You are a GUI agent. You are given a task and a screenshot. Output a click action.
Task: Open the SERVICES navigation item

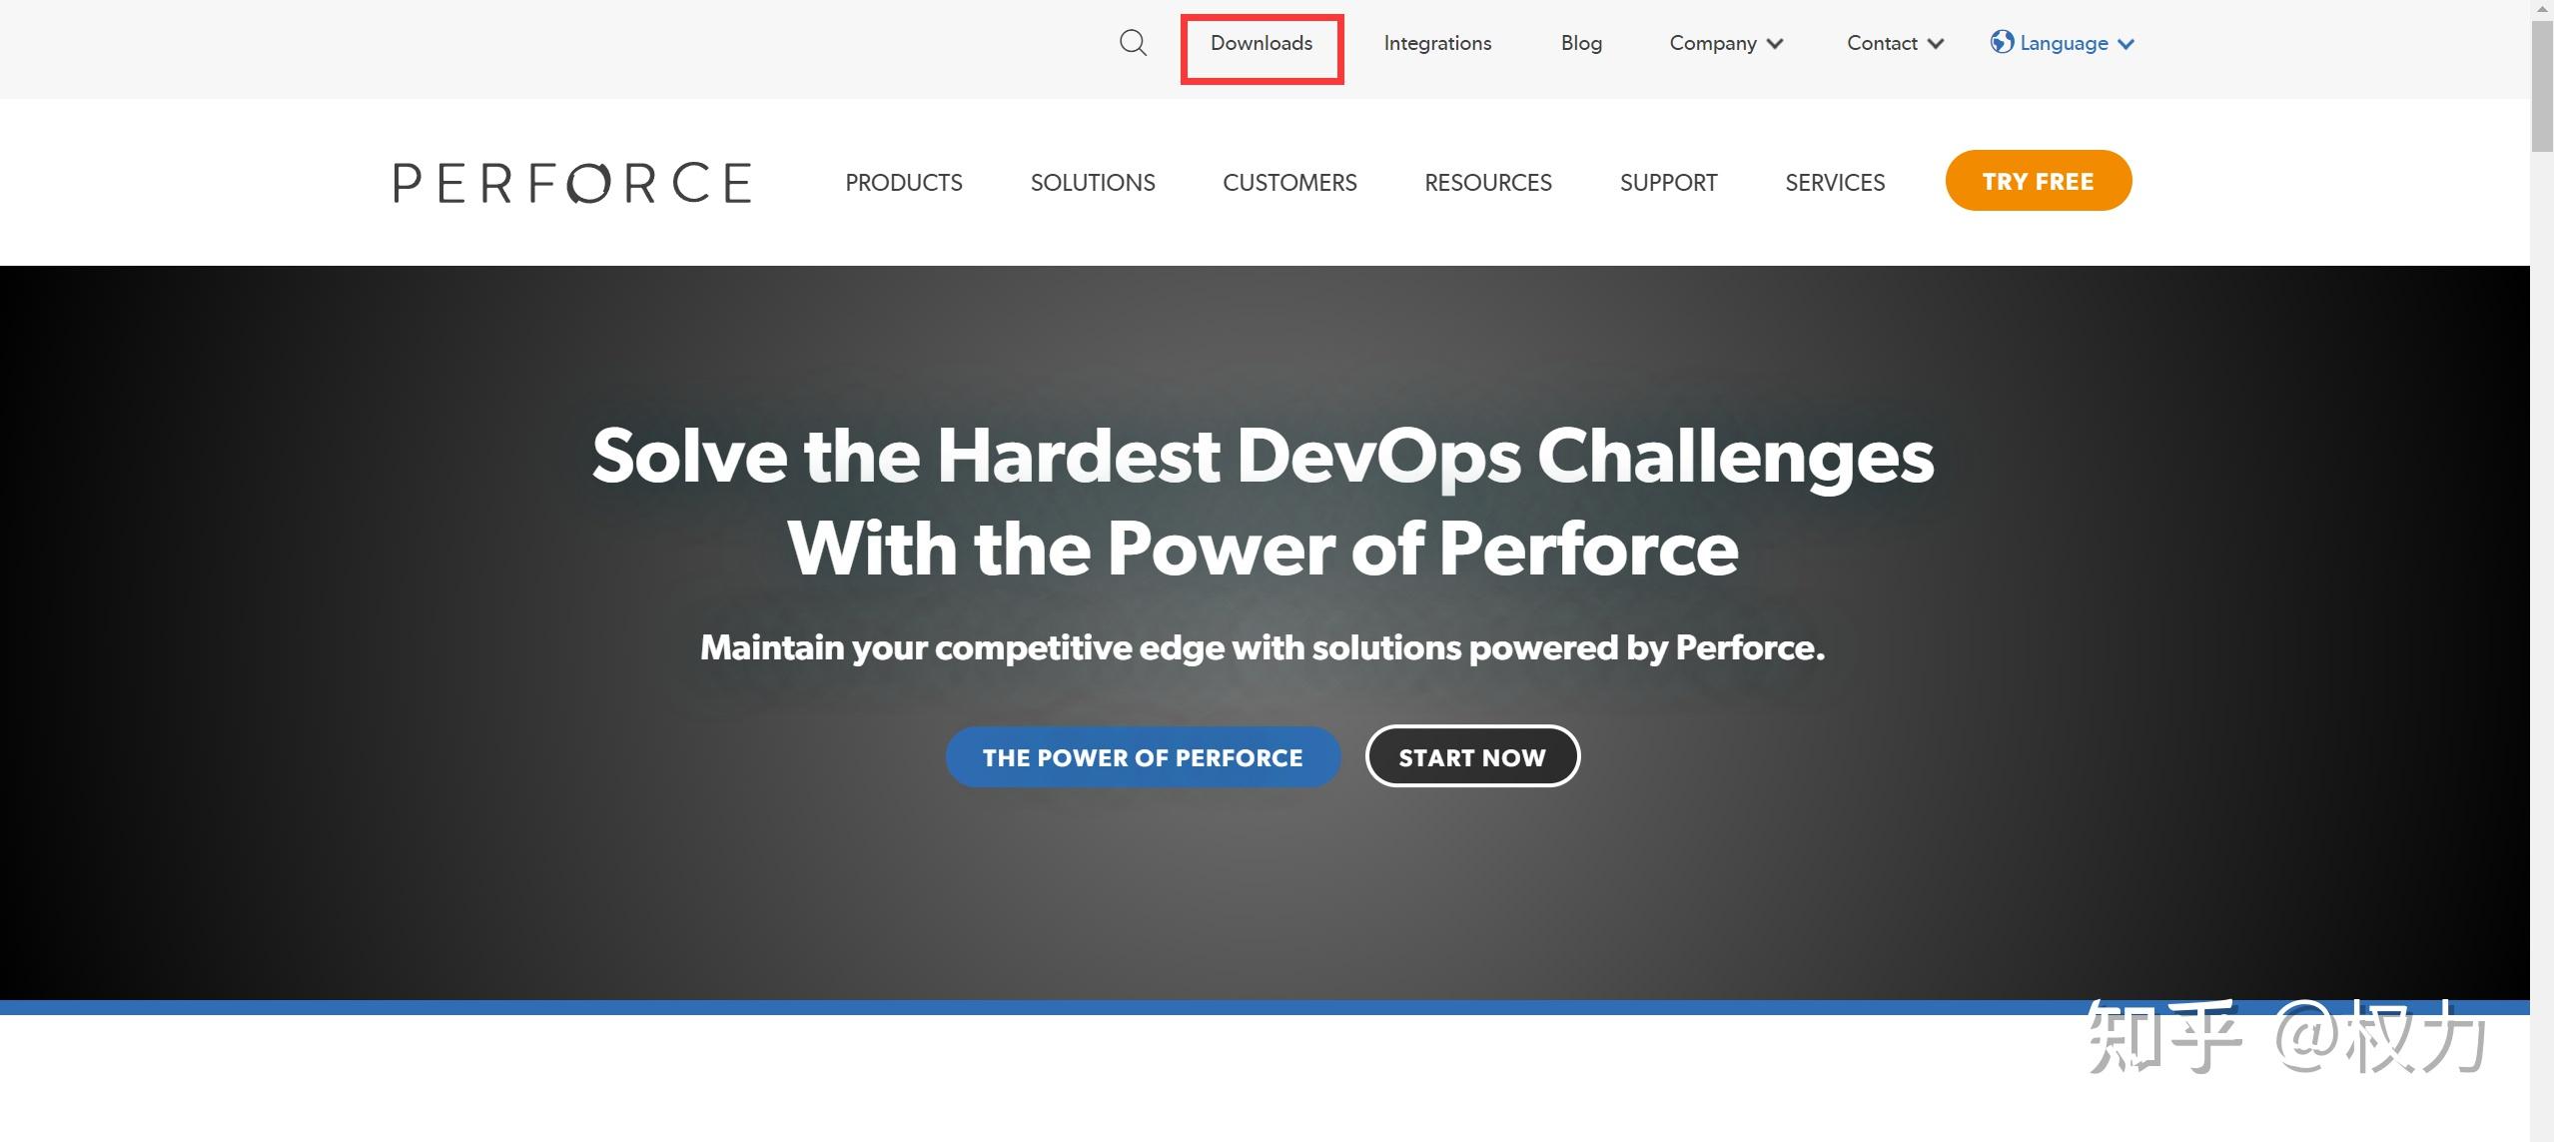pos(1833,182)
